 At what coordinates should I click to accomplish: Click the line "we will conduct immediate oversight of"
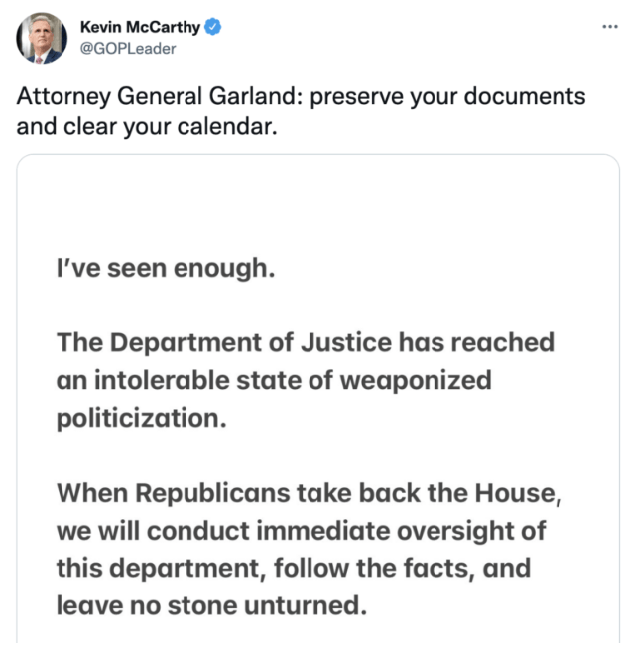click(x=302, y=530)
